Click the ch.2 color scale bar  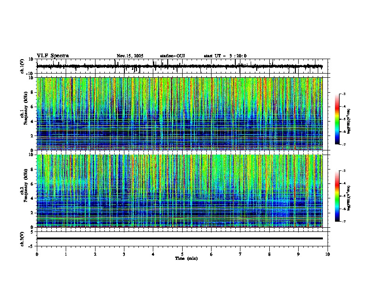(x=337, y=196)
